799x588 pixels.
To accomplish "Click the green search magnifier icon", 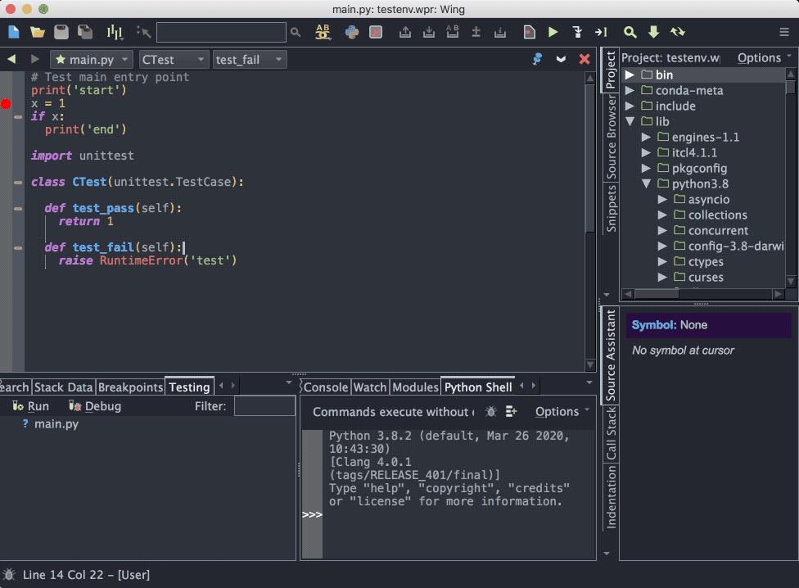I will [630, 32].
